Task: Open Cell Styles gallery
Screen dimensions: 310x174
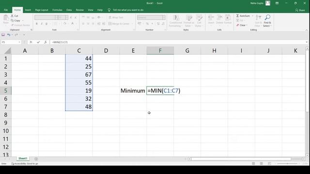Action: 199,21
